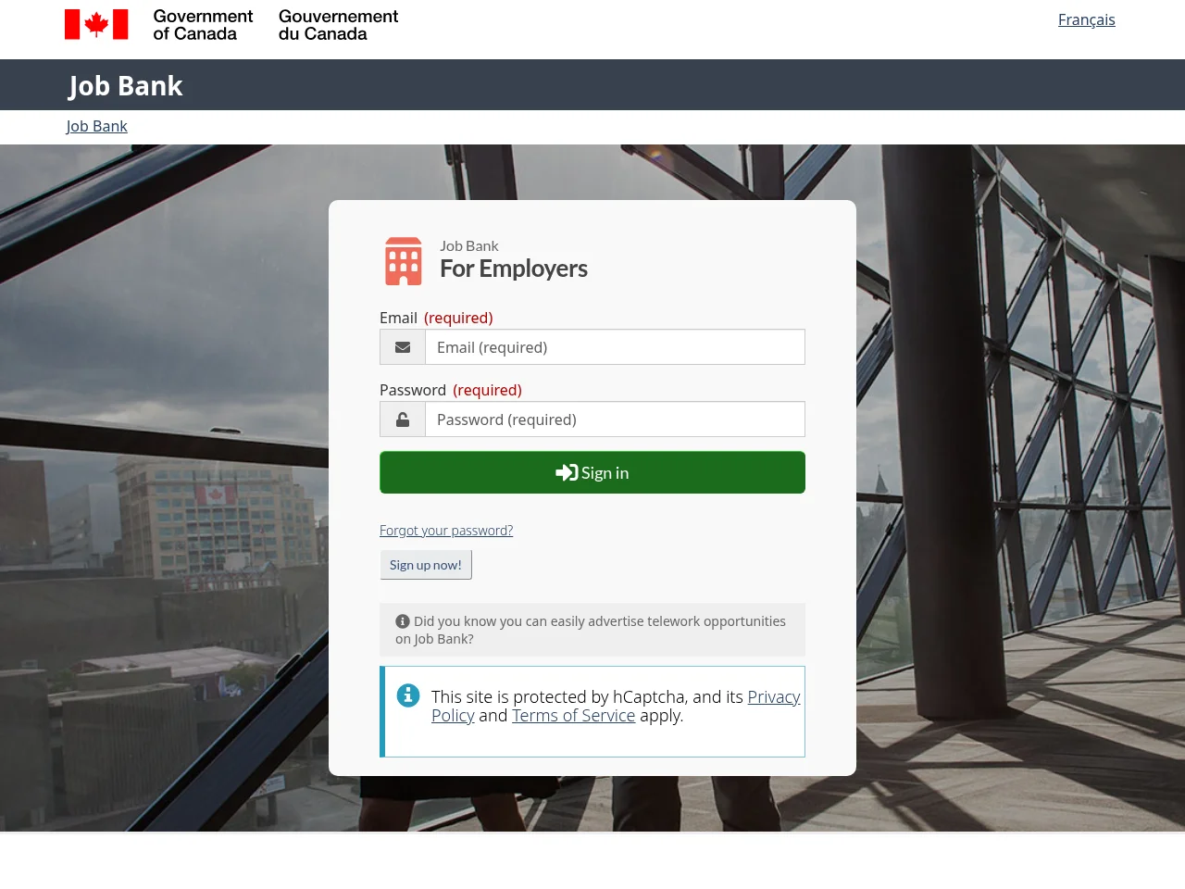The image size is (1185, 889).
Task: Click the Password (required) label
Action: pos(451,390)
